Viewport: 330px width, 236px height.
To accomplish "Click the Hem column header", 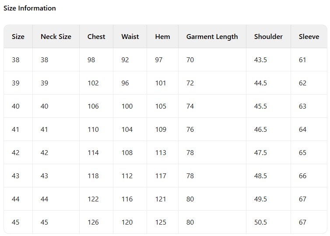I will coord(162,36).
